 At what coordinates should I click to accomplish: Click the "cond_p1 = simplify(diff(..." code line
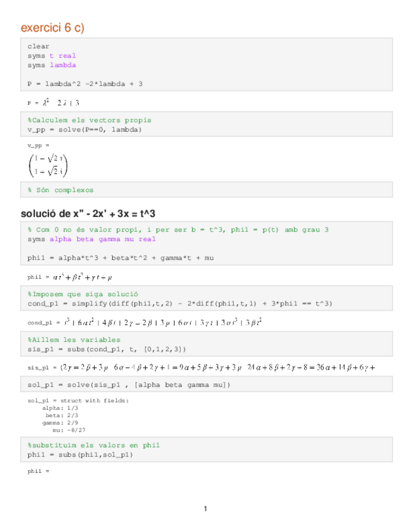point(180,303)
